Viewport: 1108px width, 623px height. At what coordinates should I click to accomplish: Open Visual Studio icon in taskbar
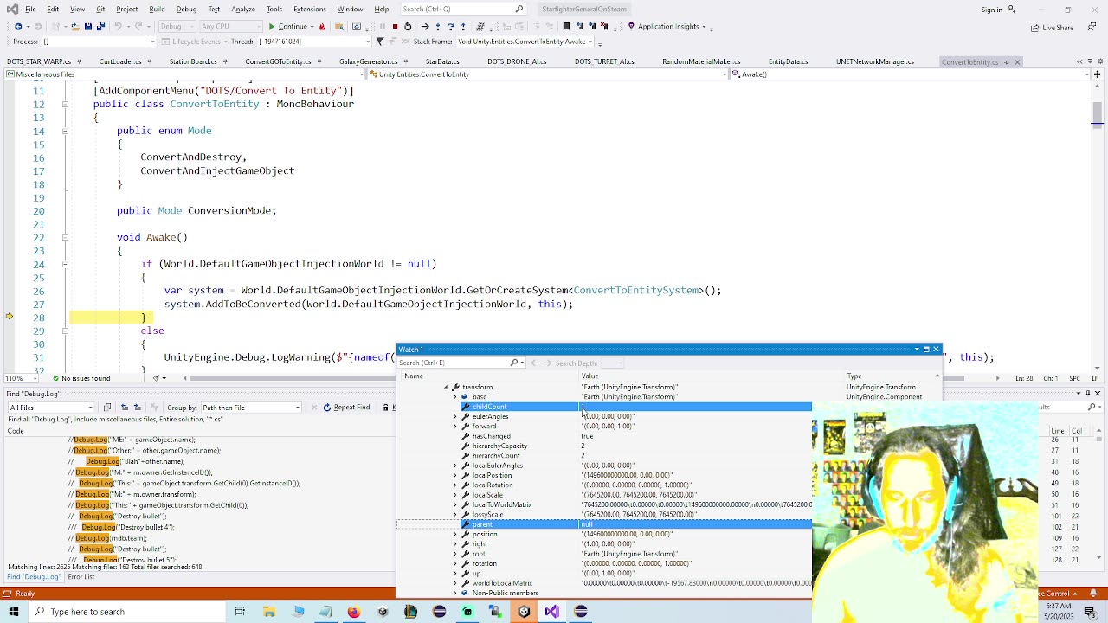552,612
